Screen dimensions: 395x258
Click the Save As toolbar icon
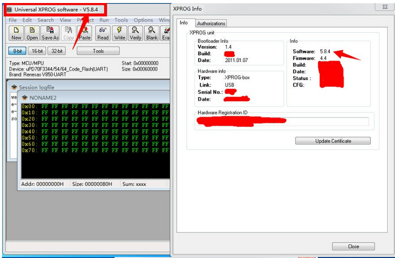50,33
